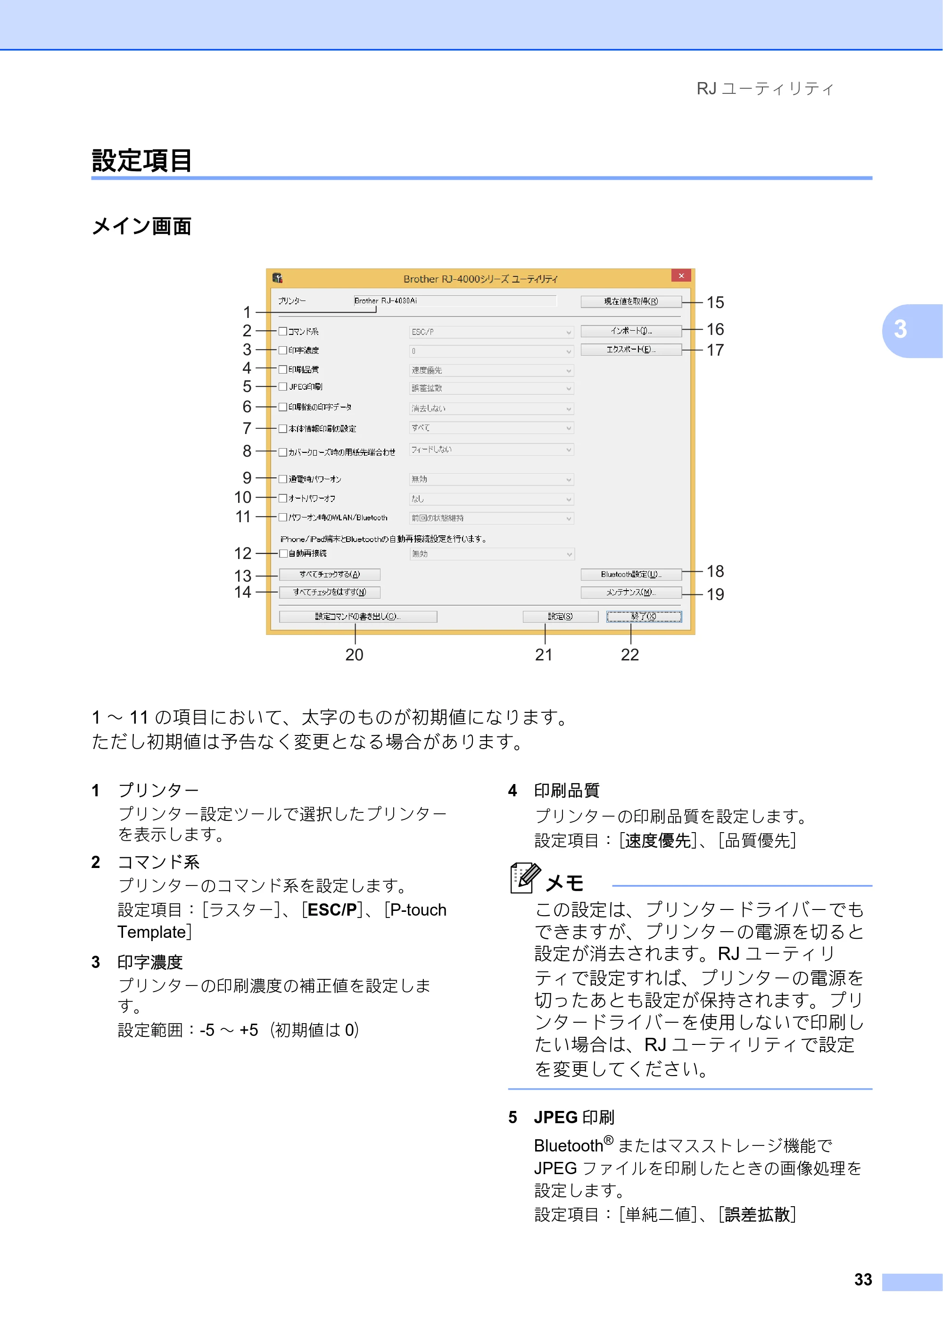Expand the なし auto power off dropdown
Viewport: 943px width, 1335px height.
(x=492, y=499)
